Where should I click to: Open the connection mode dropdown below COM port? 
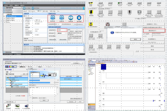click(62, 33)
